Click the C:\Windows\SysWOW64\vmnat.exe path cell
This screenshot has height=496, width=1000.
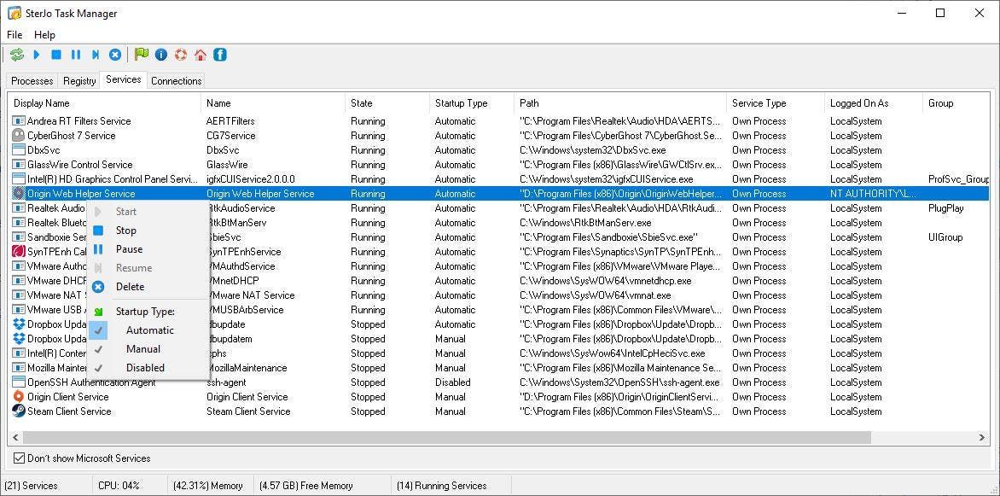pyautogui.click(x=595, y=295)
